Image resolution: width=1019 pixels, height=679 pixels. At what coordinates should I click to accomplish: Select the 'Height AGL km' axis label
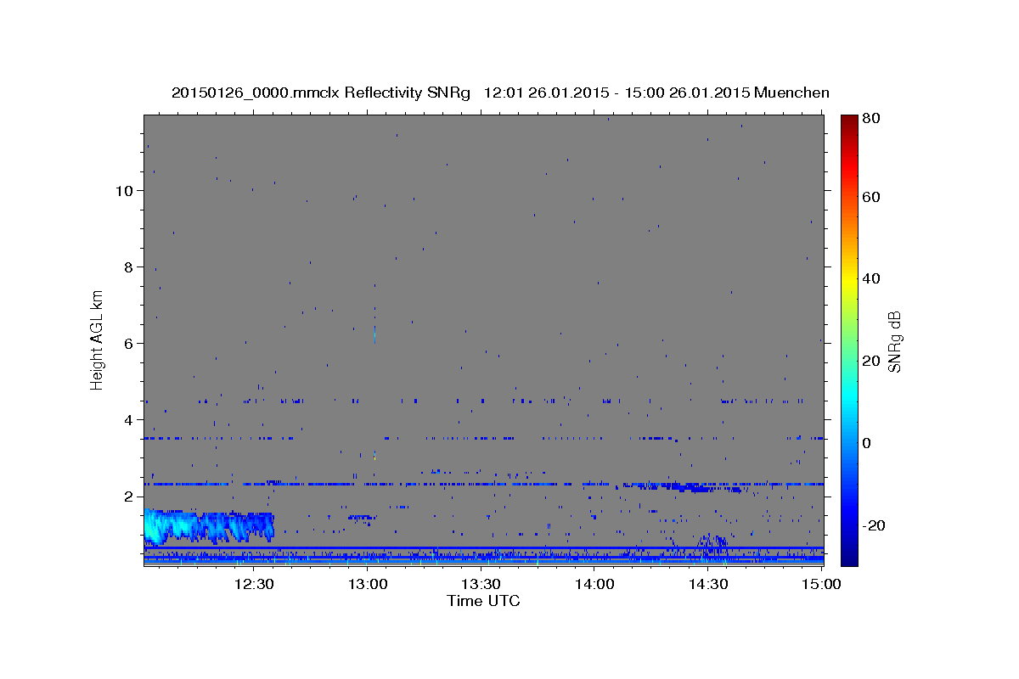(98, 339)
